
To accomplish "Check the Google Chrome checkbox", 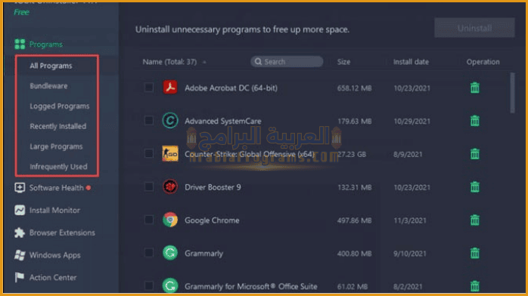I will (x=148, y=220).
